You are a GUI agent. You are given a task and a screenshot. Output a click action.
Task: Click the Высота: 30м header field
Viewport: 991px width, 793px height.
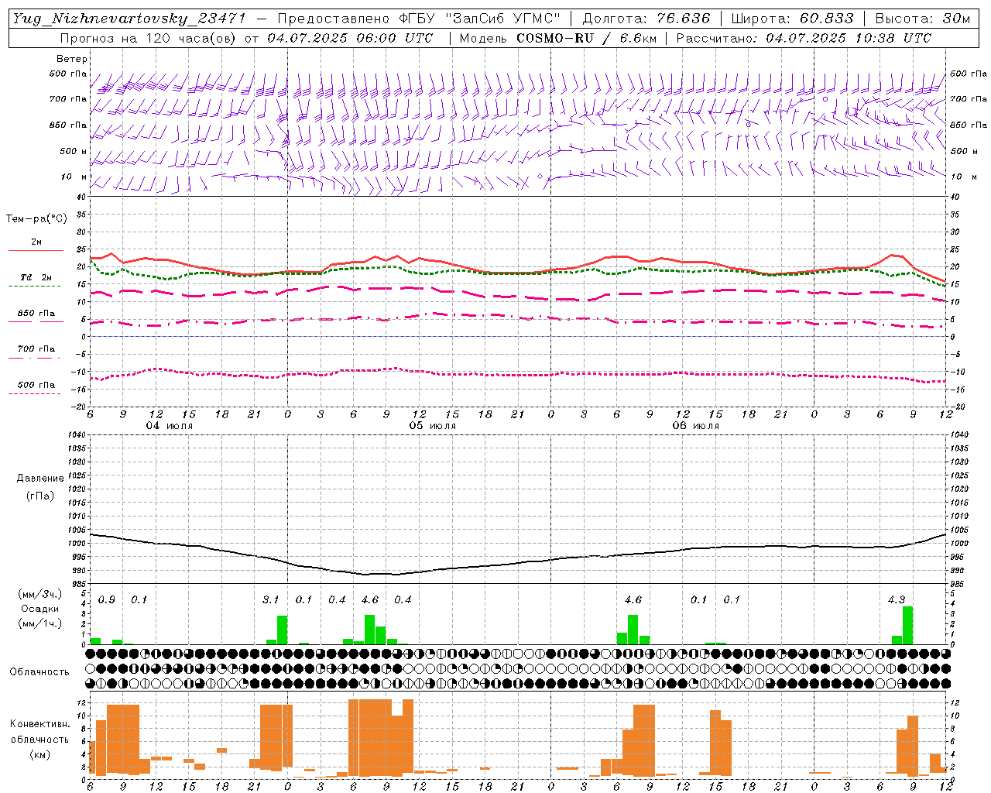point(922,19)
